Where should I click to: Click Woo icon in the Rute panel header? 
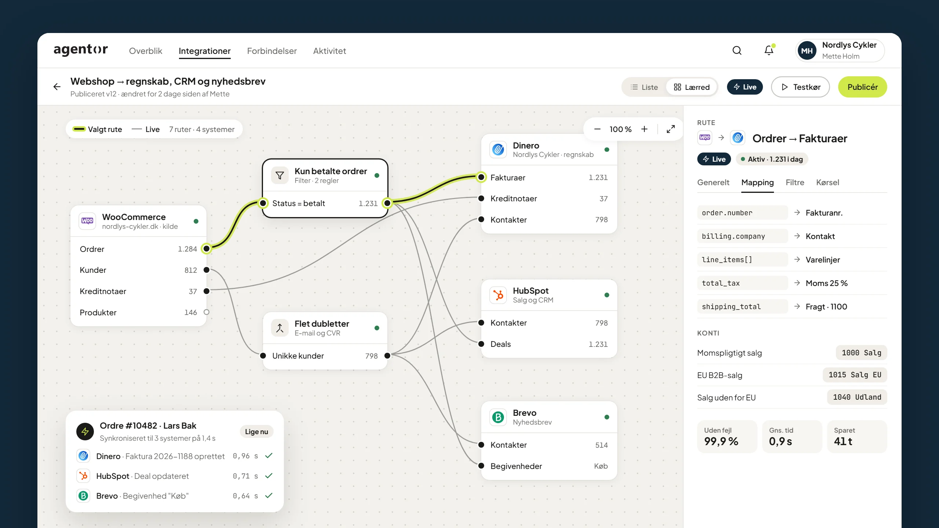[x=705, y=138]
